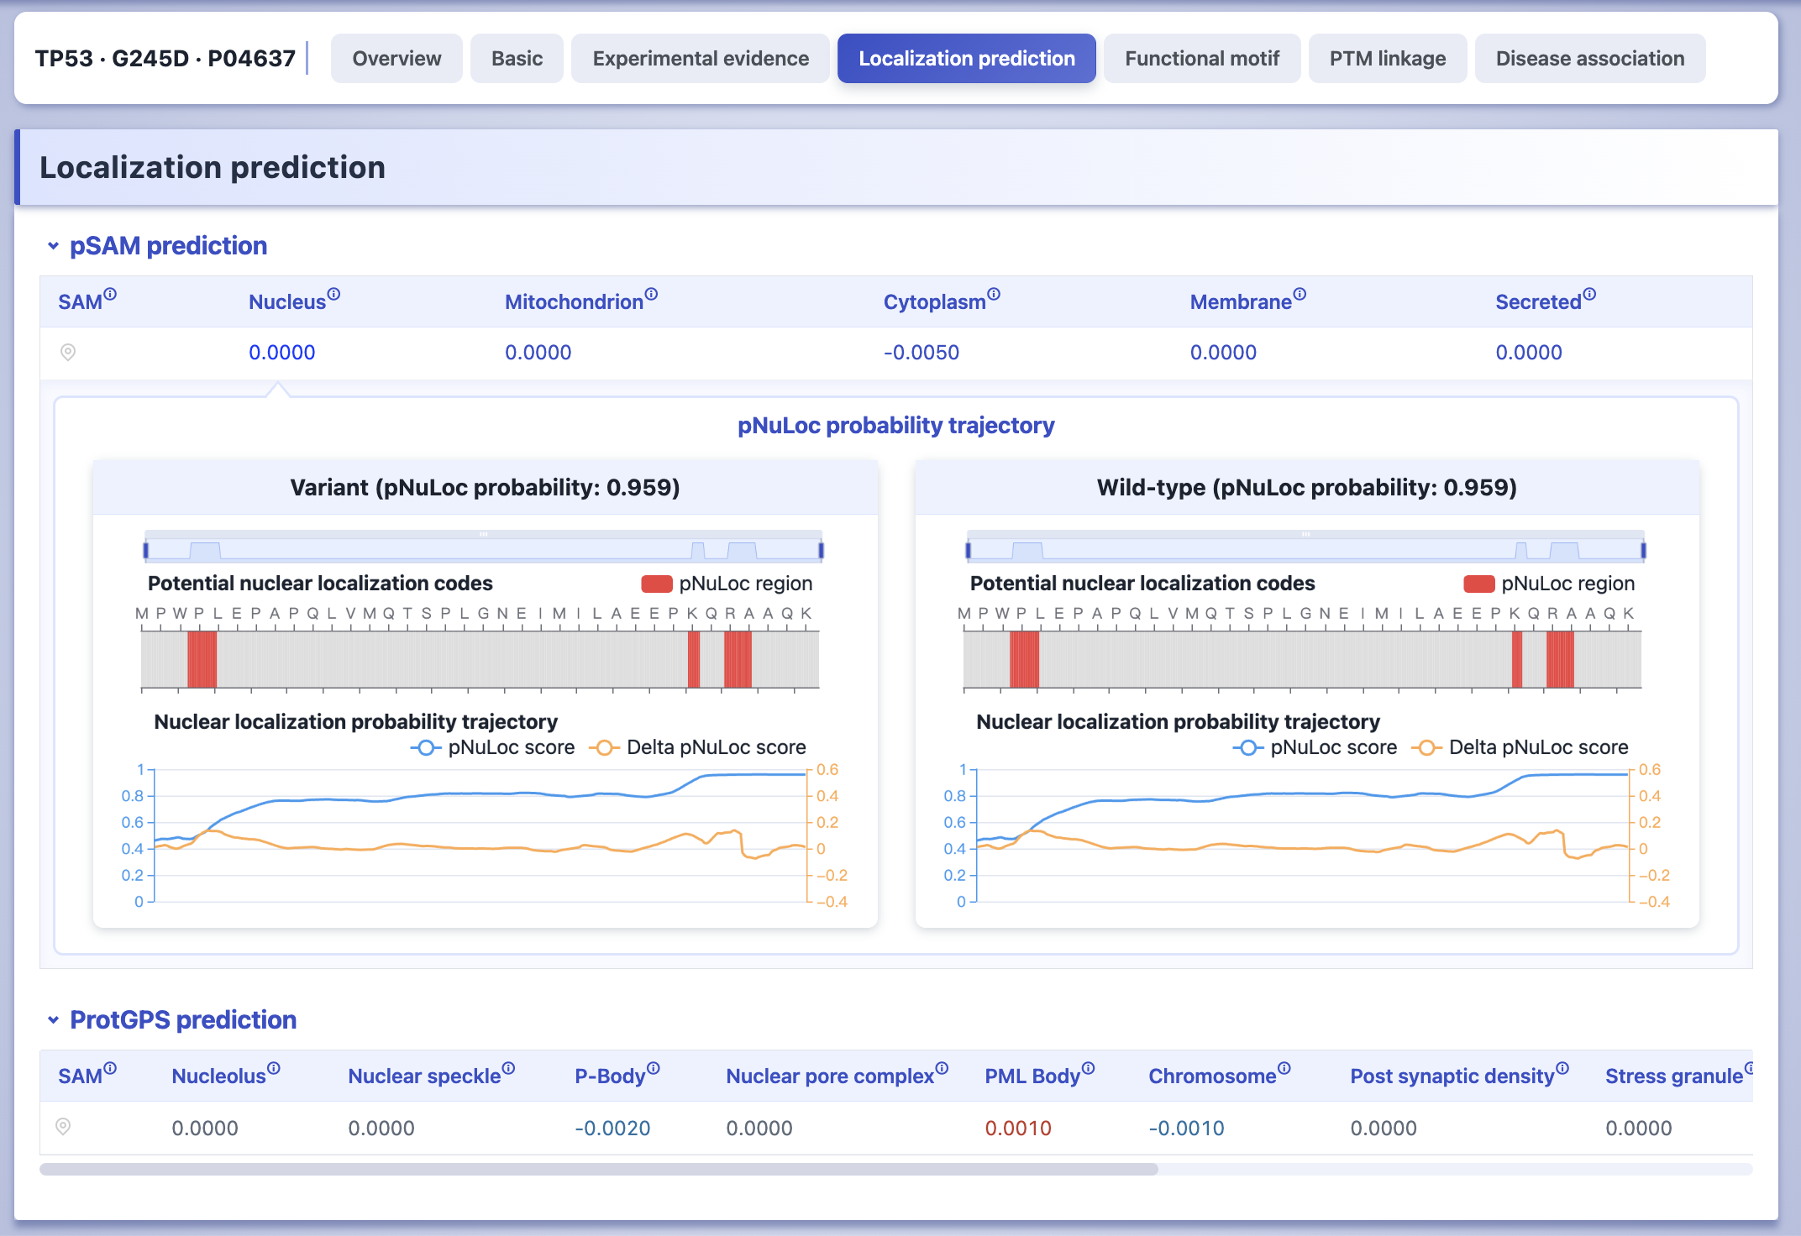Click the info icon beside Nucleus header
1801x1236 pixels.
333,294
